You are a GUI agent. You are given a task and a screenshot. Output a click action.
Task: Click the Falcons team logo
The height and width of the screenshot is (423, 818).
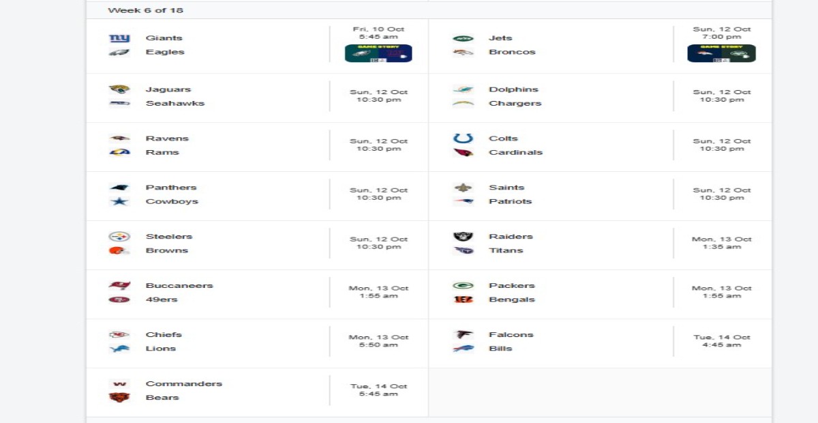[463, 335]
